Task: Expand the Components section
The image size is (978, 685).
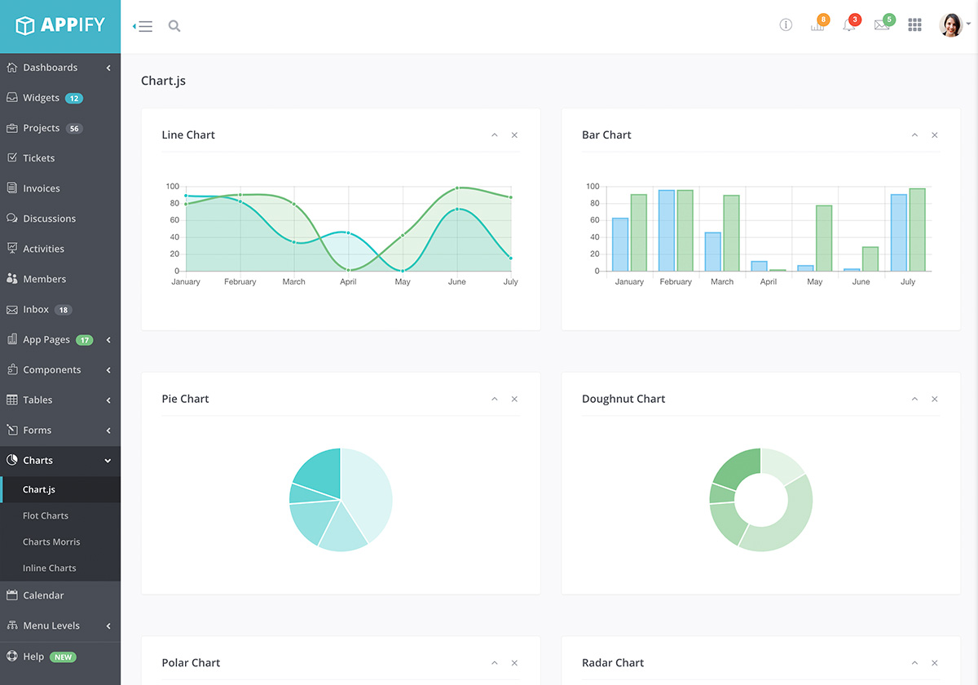Action: coord(54,369)
